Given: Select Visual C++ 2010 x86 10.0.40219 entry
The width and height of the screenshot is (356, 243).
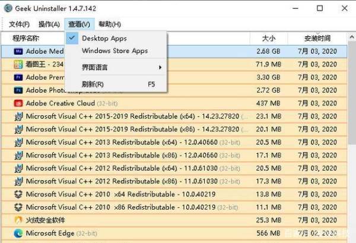Looking at the screenshot, I should click(x=120, y=207).
